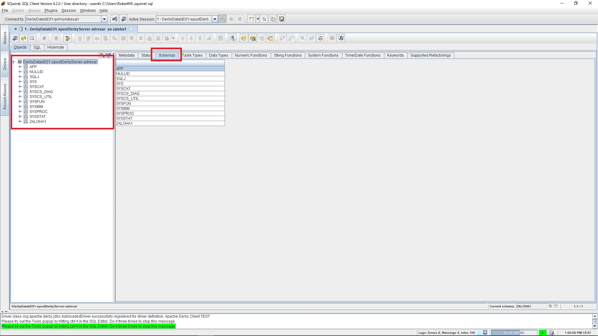Expand the ZALOHA1 schema node
Viewport: 598px width, 336px height.
20,122
